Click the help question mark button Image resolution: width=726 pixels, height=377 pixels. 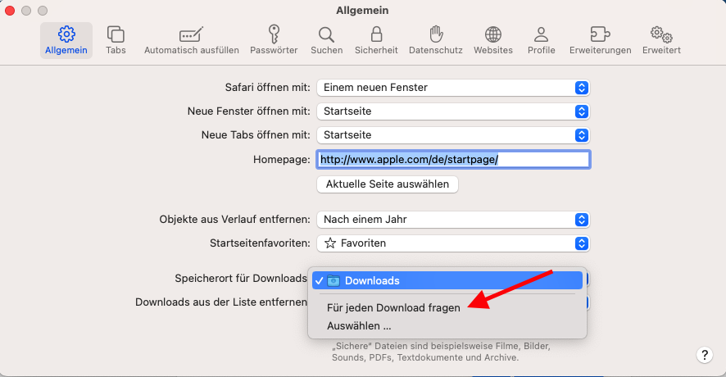tap(704, 355)
